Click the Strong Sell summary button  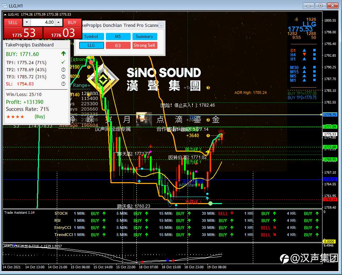click(145, 45)
